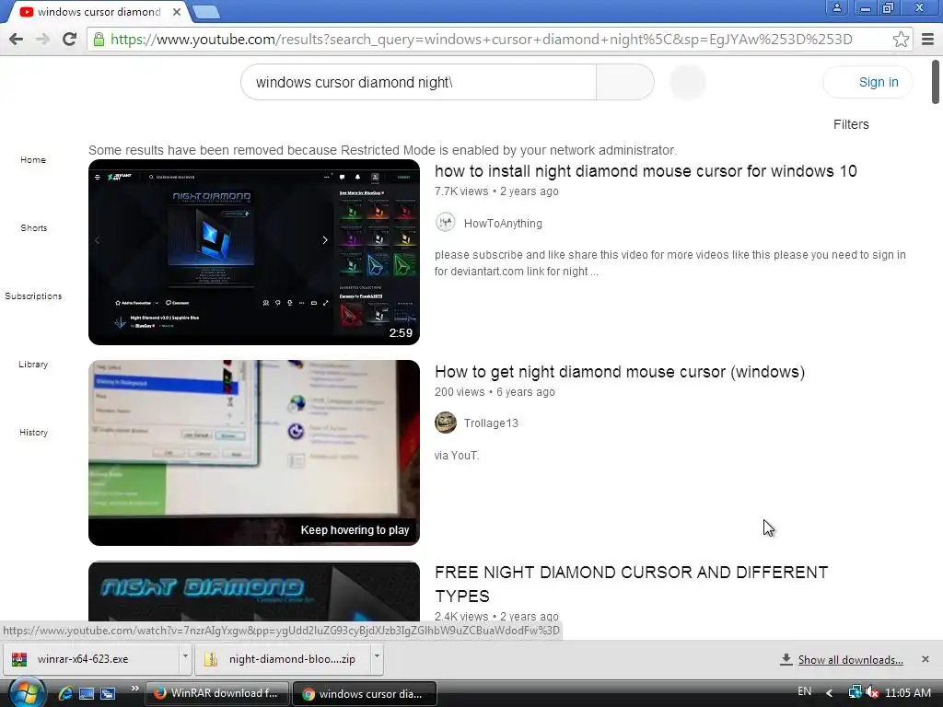This screenshot has height=707, width=943.
Task: Click the EN language indicator
Action: [804, 691]
